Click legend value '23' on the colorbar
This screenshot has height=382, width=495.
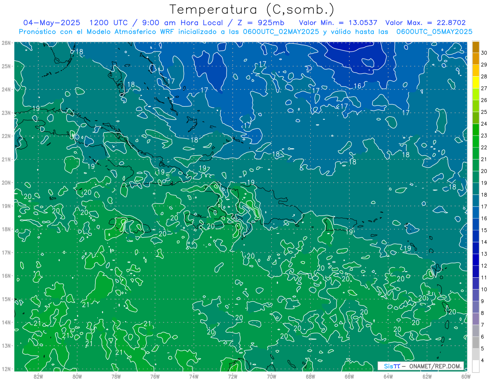484,136
